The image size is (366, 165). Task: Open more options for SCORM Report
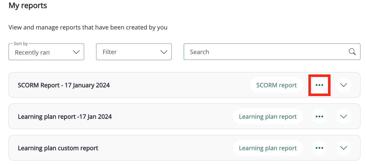click(x=319, y=85)
